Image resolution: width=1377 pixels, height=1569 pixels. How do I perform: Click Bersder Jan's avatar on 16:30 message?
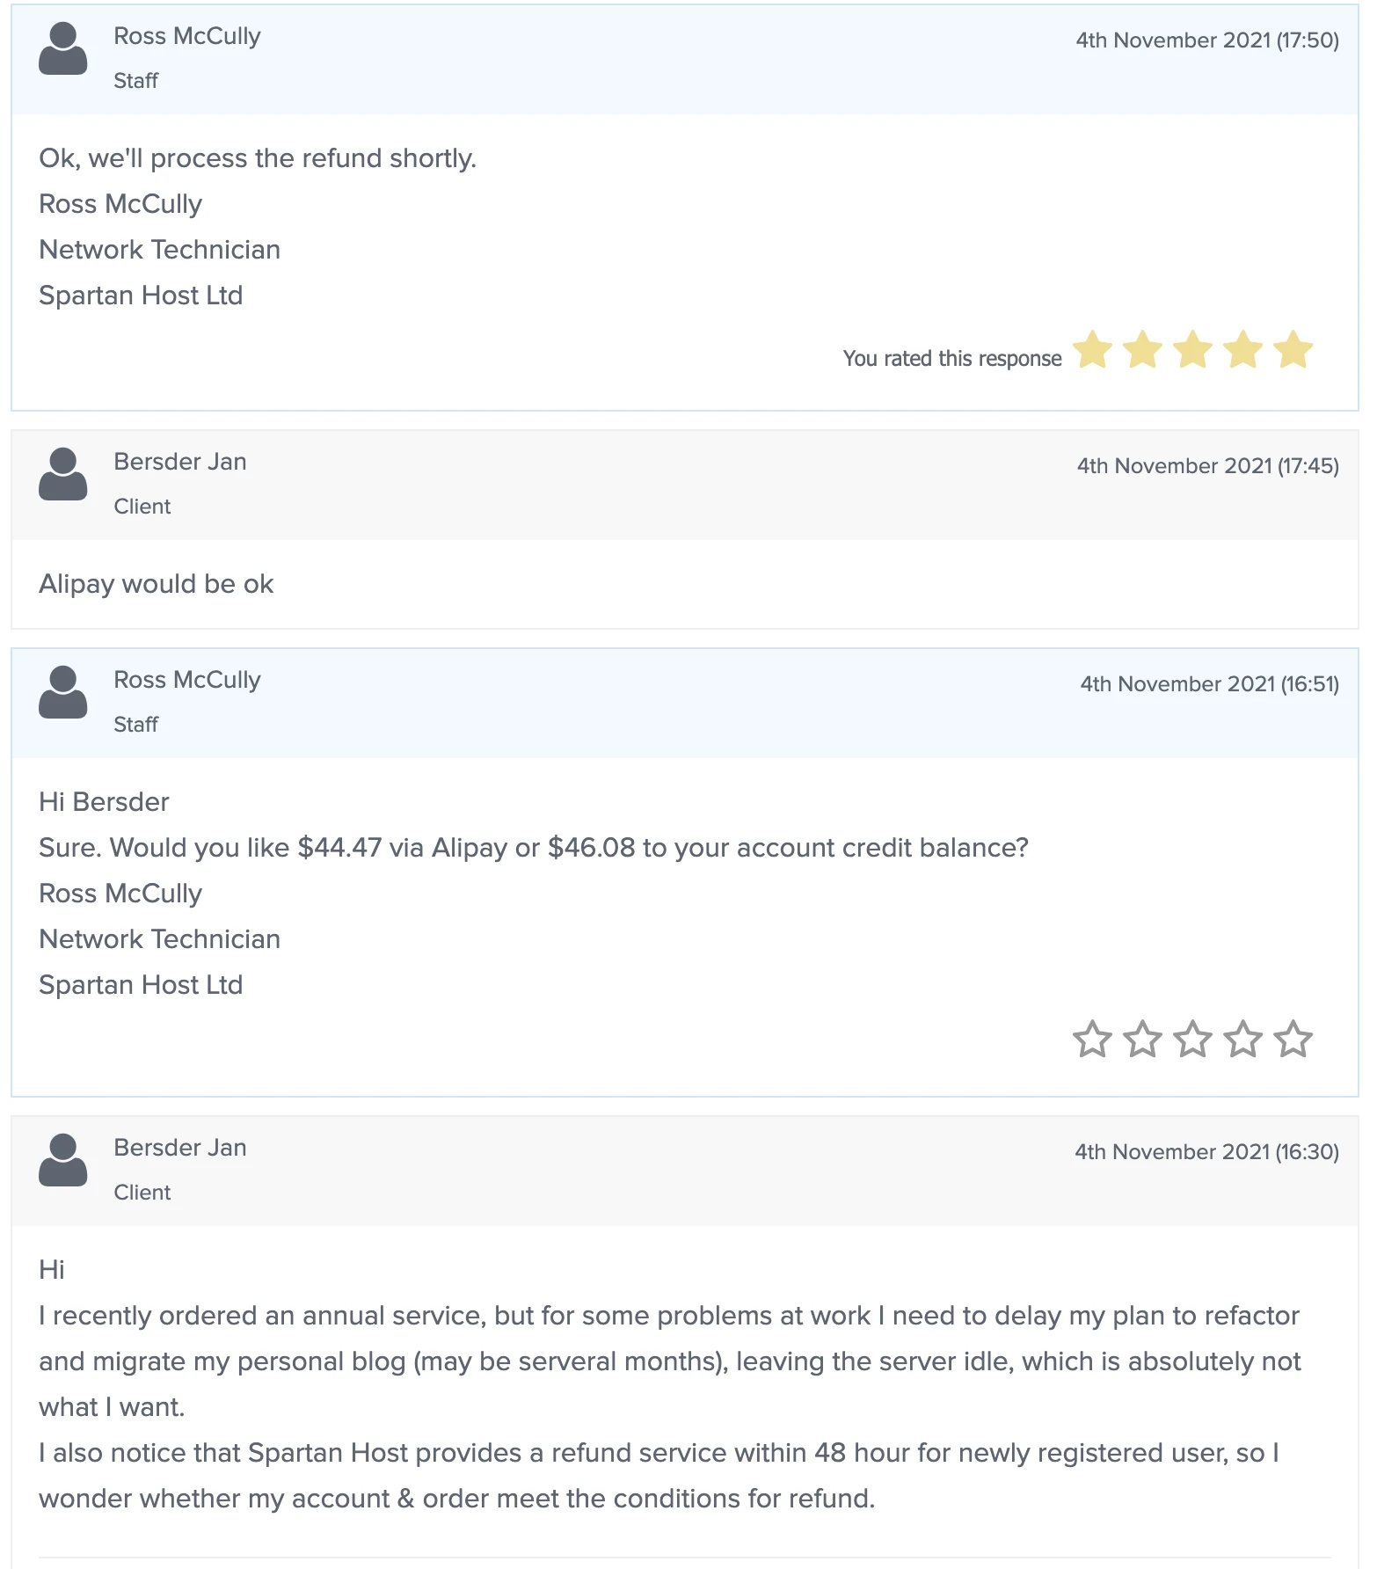63,1161
